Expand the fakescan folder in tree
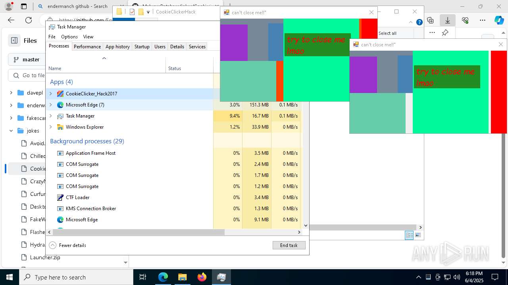The width and height of the screenshot is (508, 285). [x=11, y=118]
